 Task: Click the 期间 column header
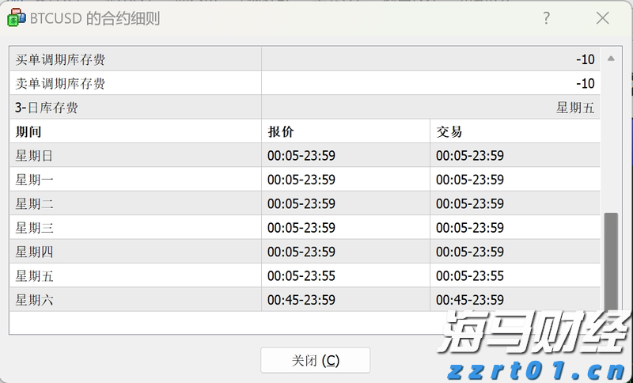pos(28,131)
